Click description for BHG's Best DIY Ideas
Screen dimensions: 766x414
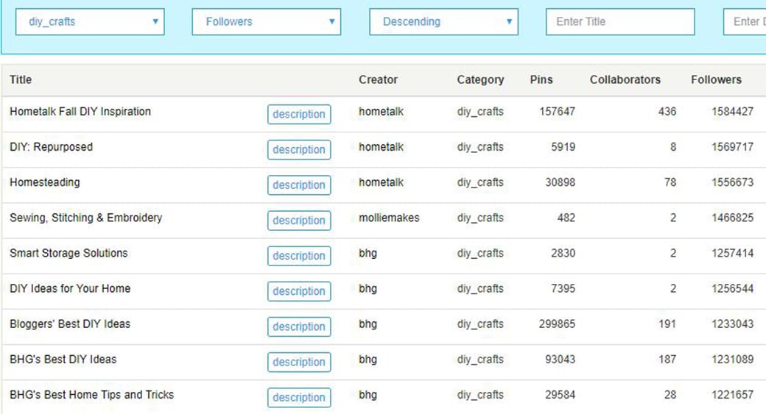(x=298, y=362)
